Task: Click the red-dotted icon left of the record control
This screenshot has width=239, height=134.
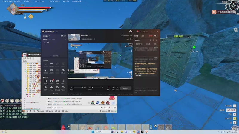Action: coord(108,88)
